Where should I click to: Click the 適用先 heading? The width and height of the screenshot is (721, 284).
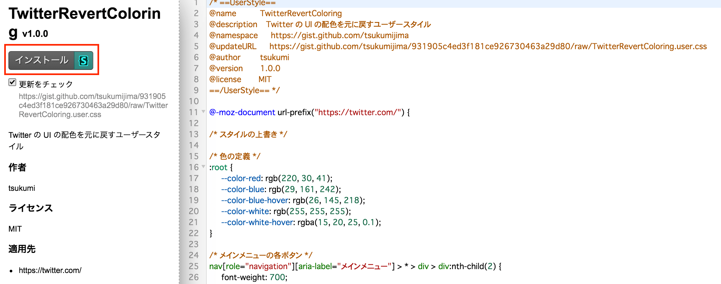pos(22,249)
